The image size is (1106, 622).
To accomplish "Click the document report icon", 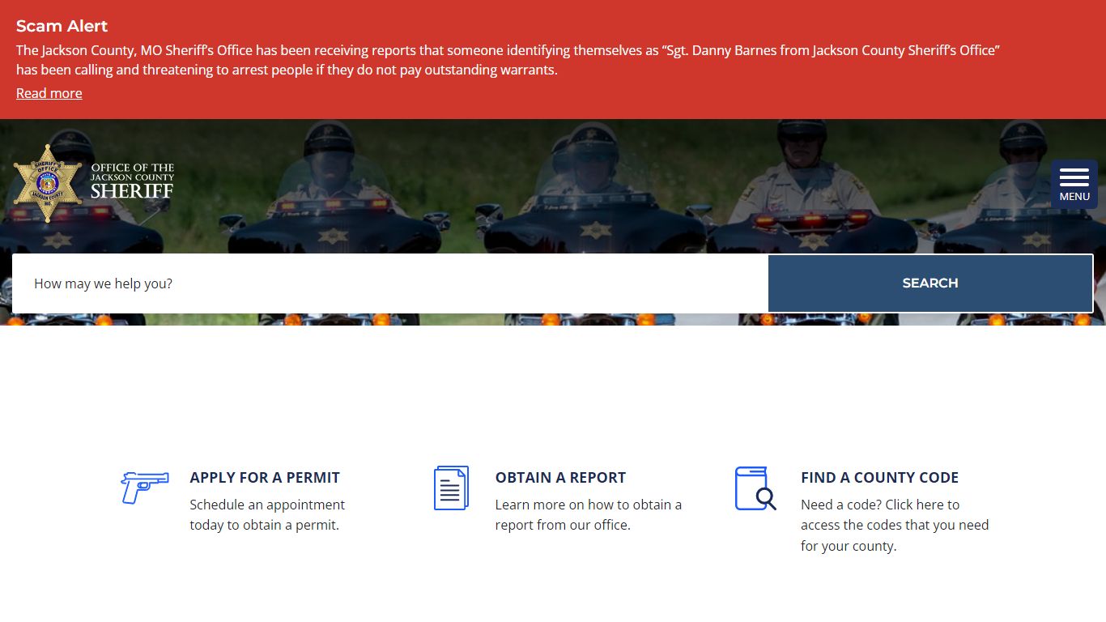I will point(451,488).
